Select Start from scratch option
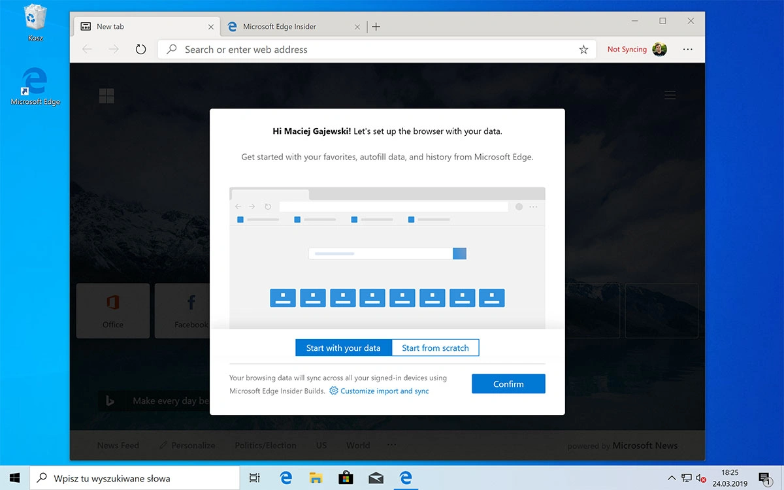The image size is (784, 490). click(x=435, y=348)
